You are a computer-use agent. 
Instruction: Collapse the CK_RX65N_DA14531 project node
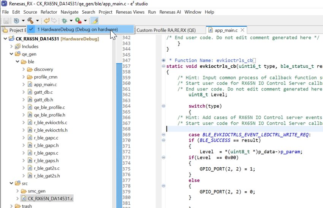(x=5, y=39)
